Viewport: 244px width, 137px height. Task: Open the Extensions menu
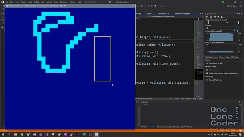(x=64, y=2)
